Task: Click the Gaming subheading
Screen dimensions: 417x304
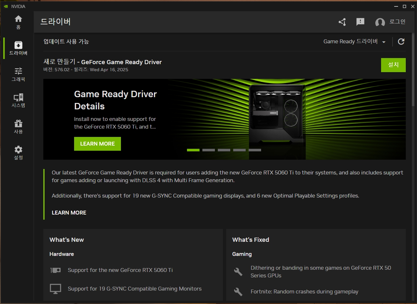Action: [x=242, y=254]
